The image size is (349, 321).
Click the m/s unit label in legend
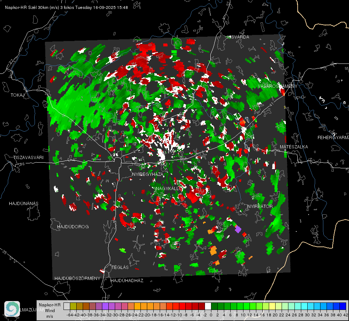click(50, 316)
